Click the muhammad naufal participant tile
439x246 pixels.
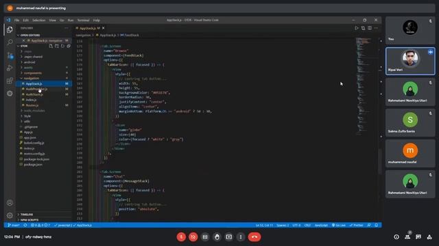(x=410, y=153)
